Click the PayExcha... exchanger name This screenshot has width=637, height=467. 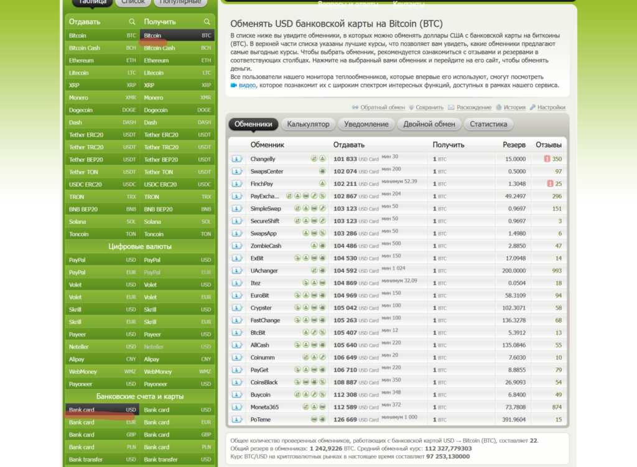point(264,196)
